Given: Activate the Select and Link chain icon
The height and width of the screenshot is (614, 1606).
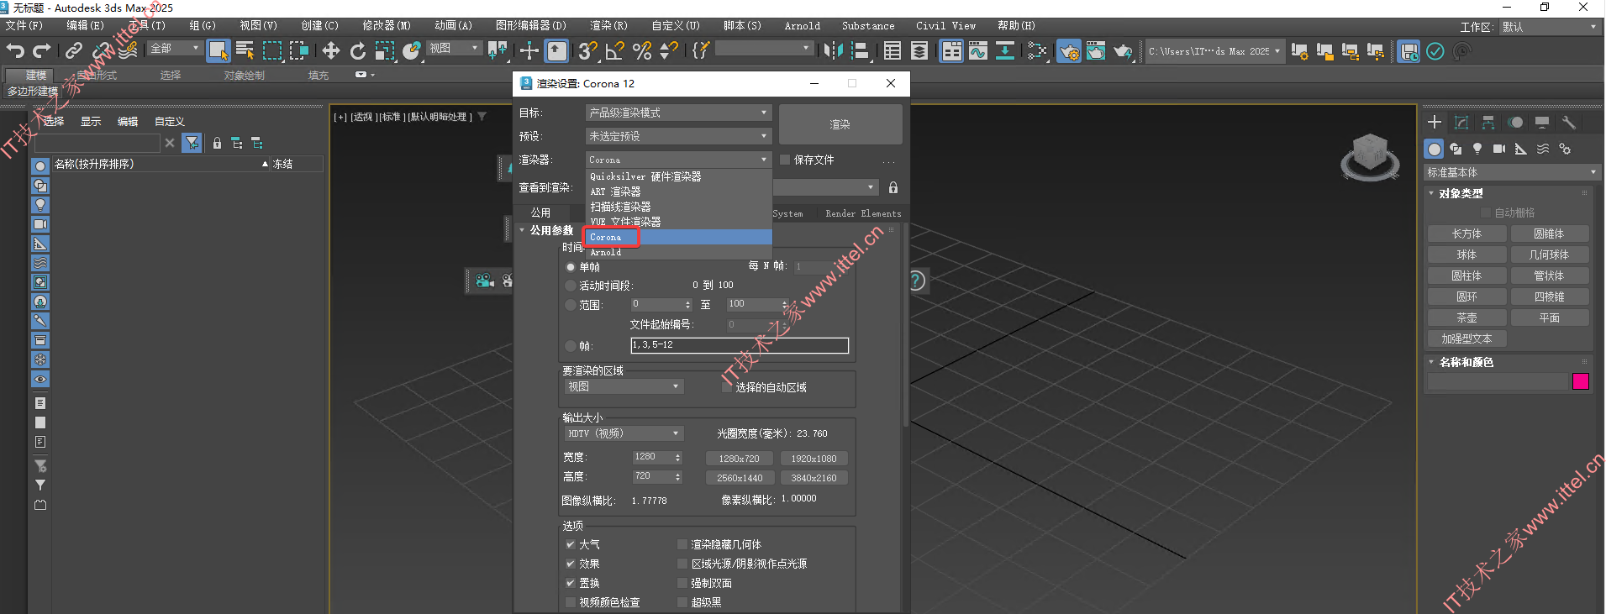Looking at the screenshot, I should [x=74, y=51].
